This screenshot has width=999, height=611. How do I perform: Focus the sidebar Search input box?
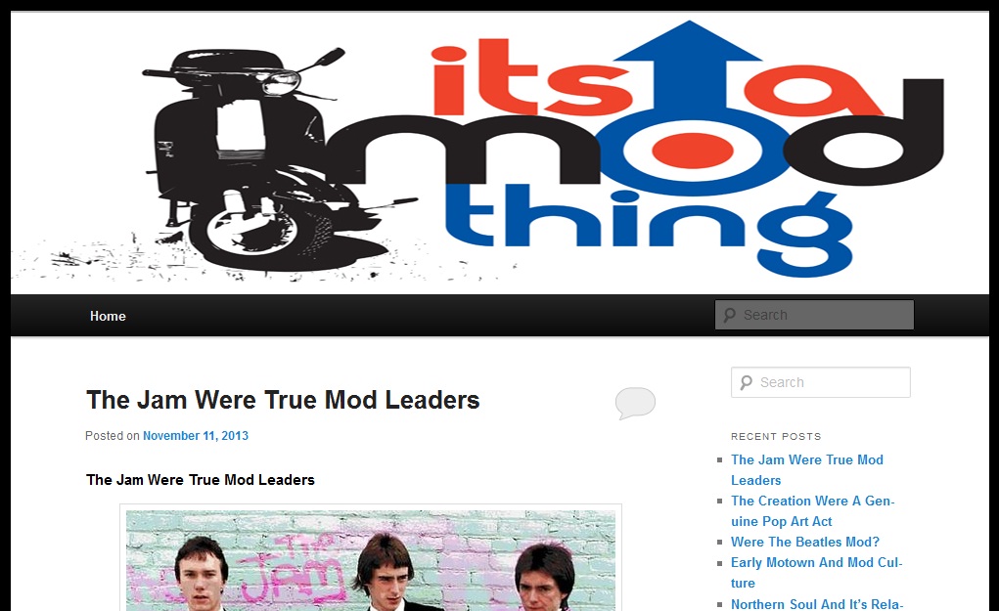click(821, 382)
